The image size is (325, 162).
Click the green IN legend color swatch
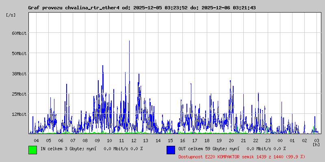coord(32,150)
